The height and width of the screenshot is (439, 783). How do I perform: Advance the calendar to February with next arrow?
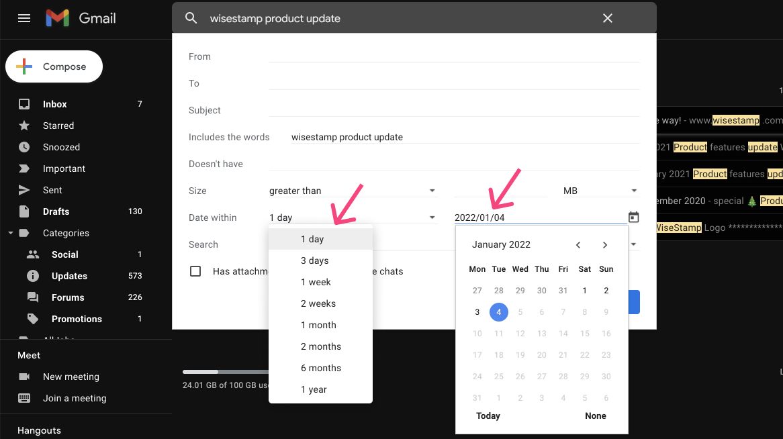point(604,244)
